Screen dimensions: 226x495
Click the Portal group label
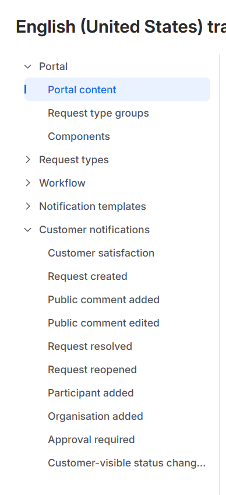tap(53, 66)
